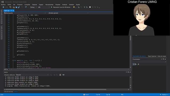Open the Compilar menu
The height and width of the screenshot is (96, 170).
[27, 5]
